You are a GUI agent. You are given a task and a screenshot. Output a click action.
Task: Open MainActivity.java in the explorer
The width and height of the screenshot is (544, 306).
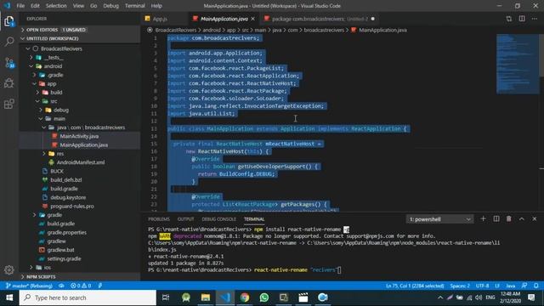coord(79,136)
